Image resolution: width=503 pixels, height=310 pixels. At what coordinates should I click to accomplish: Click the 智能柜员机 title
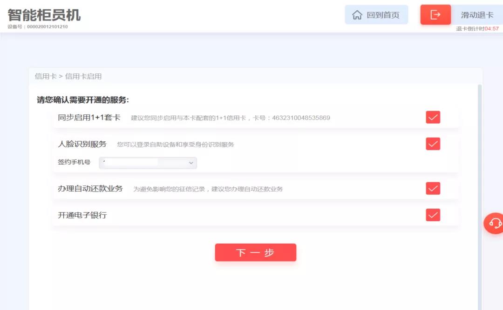click(44, 15)
